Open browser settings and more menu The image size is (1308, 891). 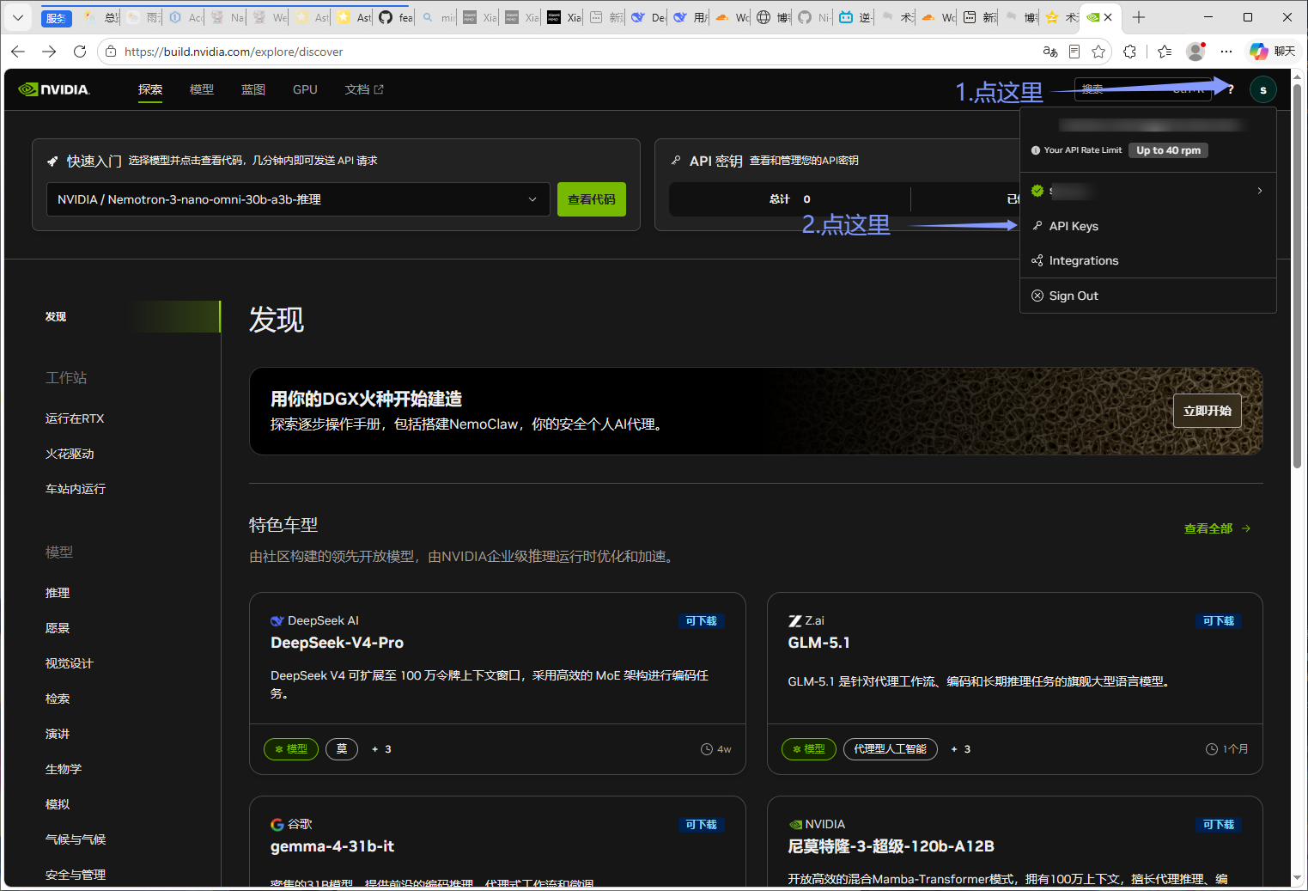pyautogui.click(x=1226, y=52)
